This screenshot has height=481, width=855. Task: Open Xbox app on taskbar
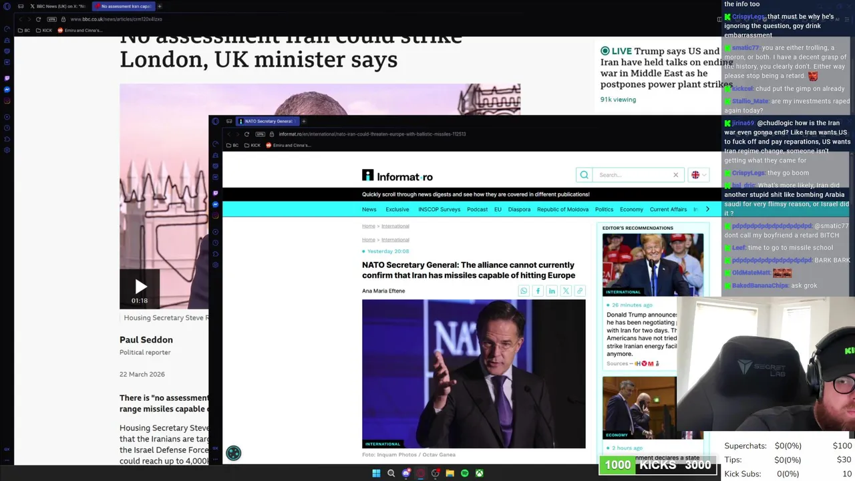(480, 473)
